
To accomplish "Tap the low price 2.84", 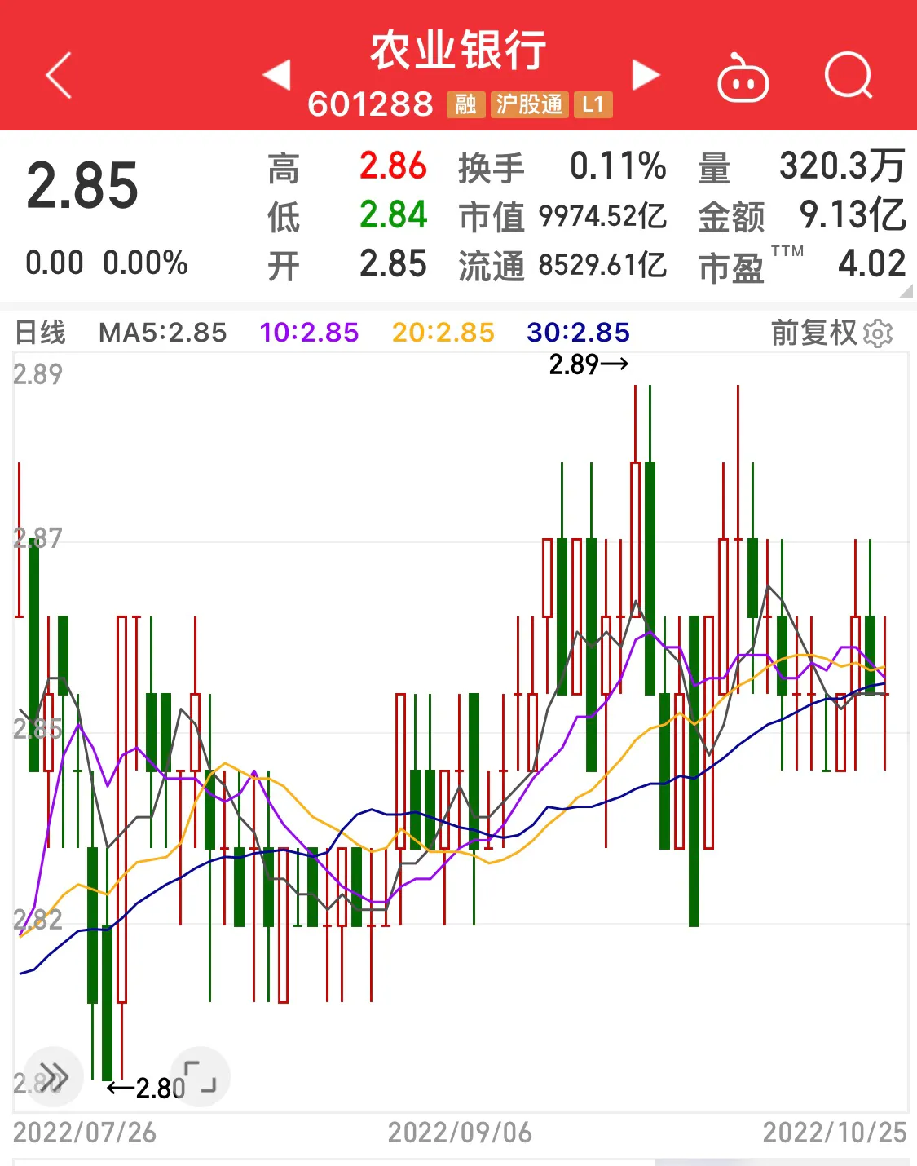I will tap(393, 215).
